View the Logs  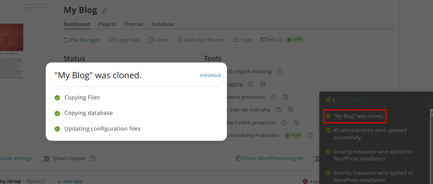coord(243,40)
